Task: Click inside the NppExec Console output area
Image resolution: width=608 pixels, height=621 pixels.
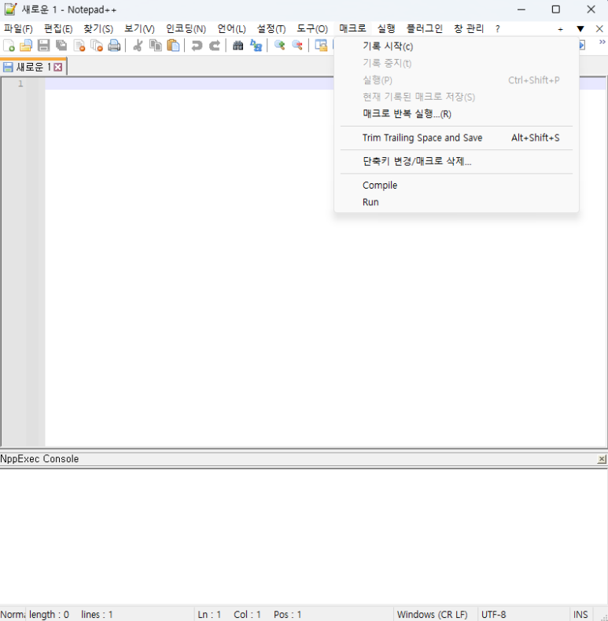Action: click(x=304, y=537)
